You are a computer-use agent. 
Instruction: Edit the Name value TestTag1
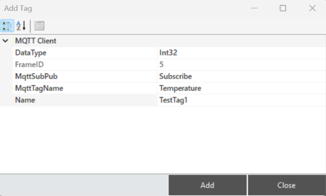click(242, 100)
